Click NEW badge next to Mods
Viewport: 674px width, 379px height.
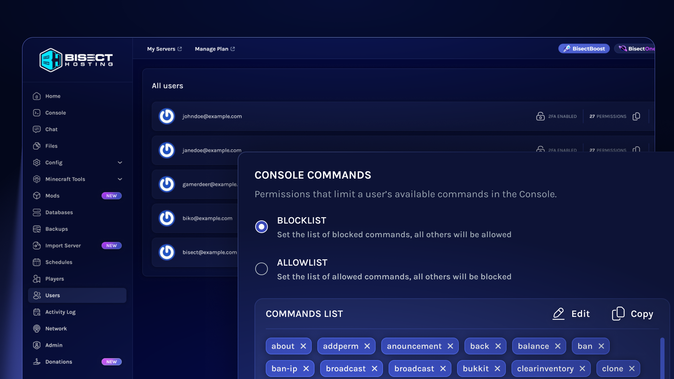coord(112,196)
